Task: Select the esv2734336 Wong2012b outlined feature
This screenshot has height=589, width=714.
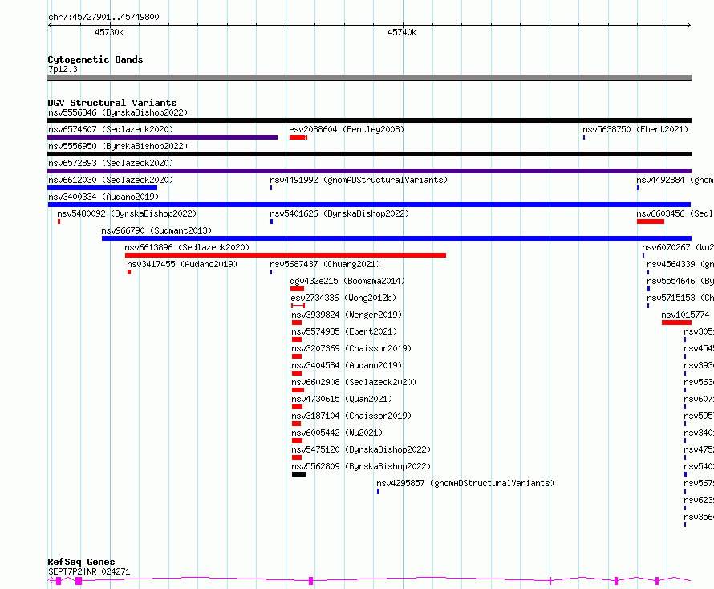Action: [x=298, y=306]
